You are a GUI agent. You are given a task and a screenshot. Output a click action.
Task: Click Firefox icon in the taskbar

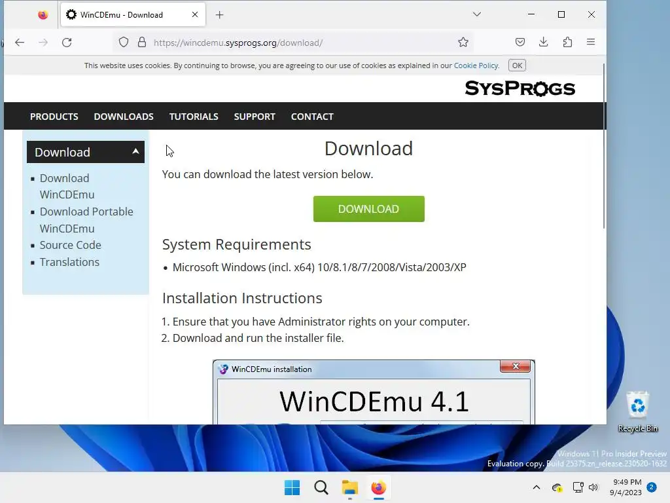click(x=379, y=487)
